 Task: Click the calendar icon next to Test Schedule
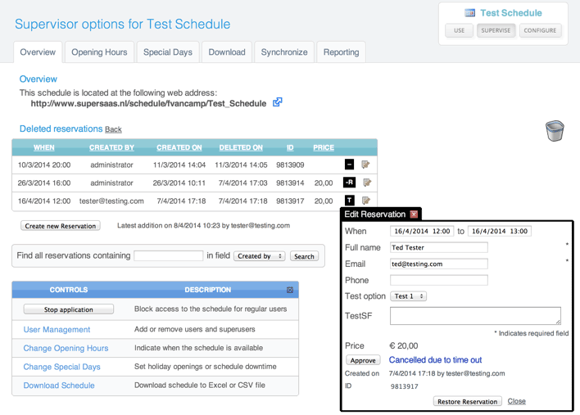tap(470, 13)
